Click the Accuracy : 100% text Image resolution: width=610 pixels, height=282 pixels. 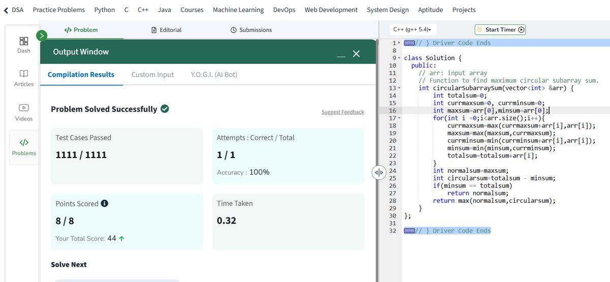click(243, 172)
